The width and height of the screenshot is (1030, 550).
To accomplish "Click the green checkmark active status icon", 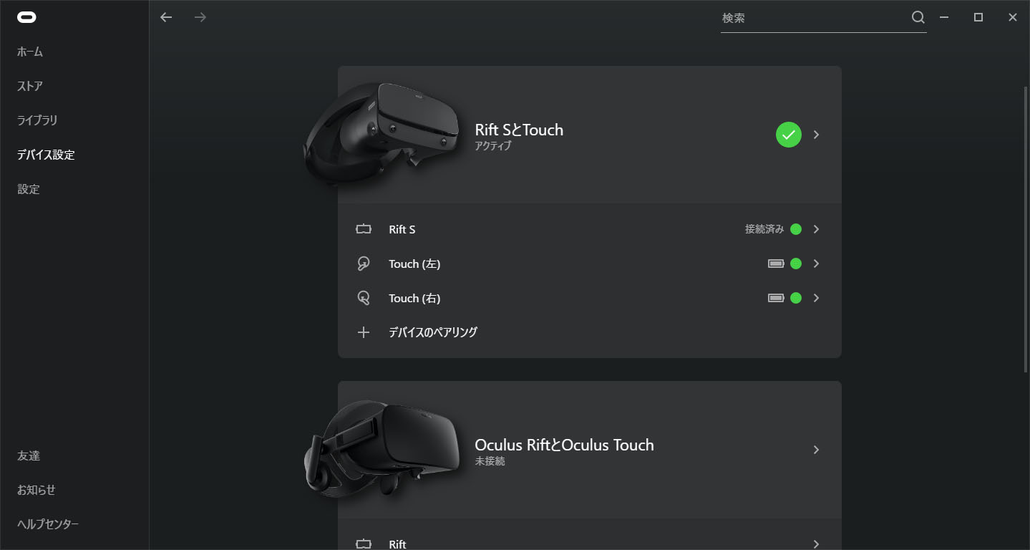I will 789,135.
